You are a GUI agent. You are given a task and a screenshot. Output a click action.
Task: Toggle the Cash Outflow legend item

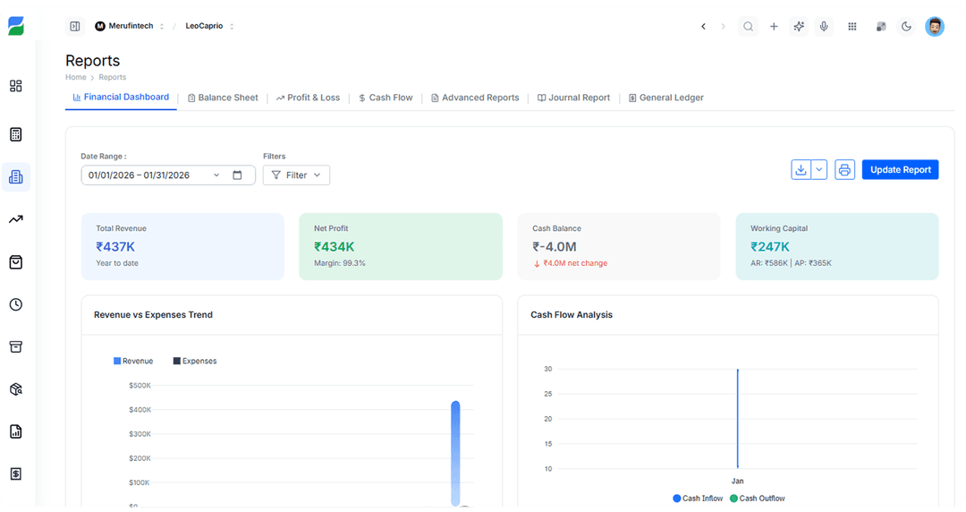(757, 499)
